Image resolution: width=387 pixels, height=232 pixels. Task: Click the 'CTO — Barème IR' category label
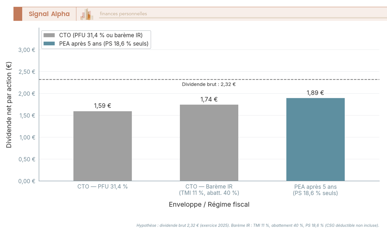[209, 187]
